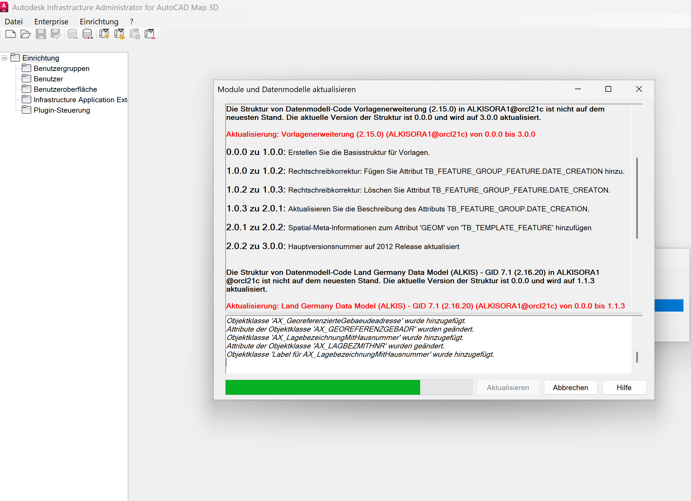Click the remove project icon with red minus
The image size is (691, 501).
click(x=150, y=34)
